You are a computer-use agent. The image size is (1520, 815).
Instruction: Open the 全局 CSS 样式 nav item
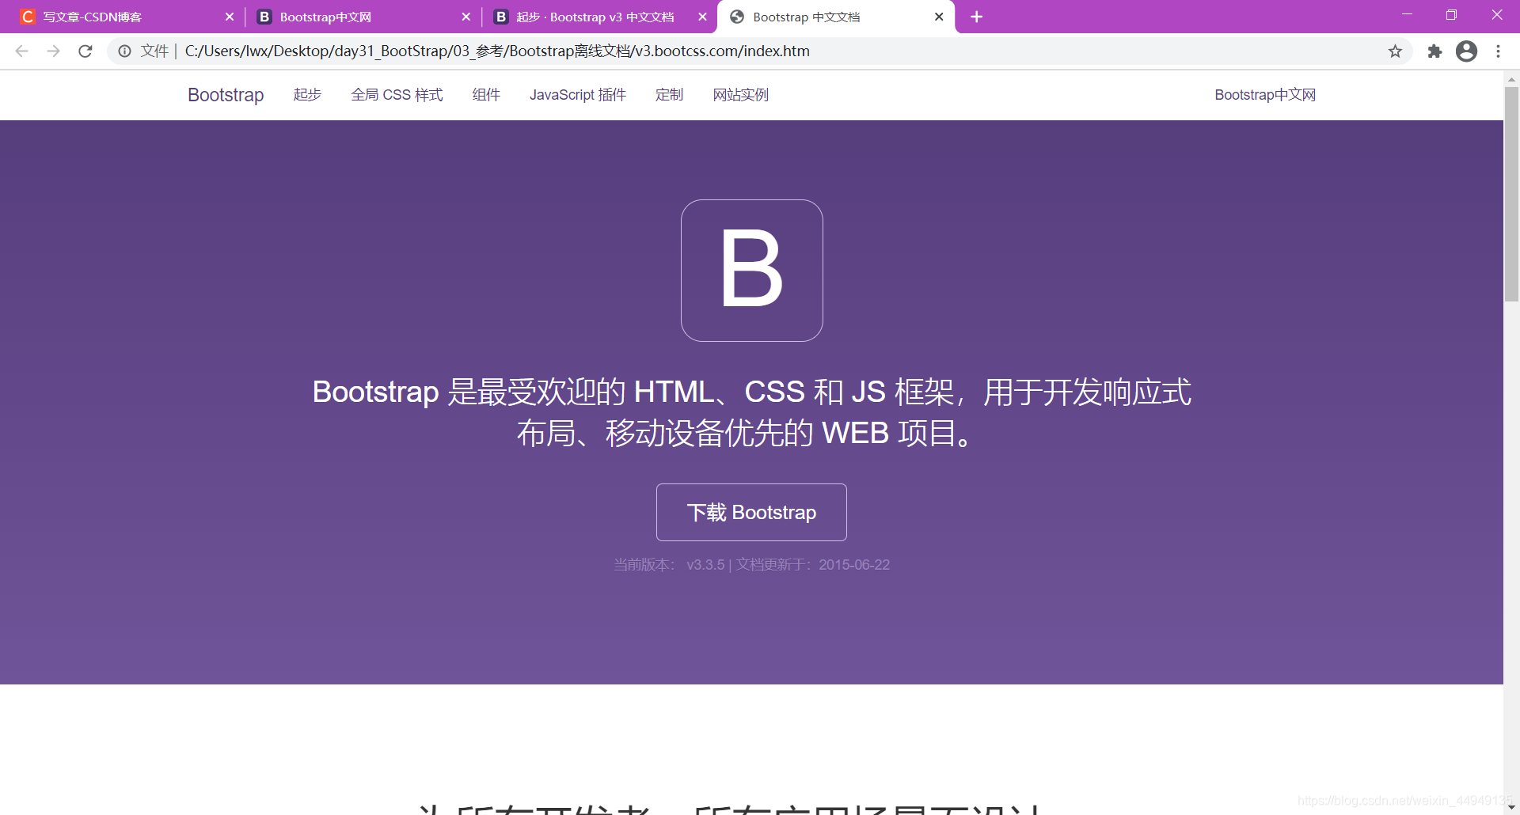(397, 95)
